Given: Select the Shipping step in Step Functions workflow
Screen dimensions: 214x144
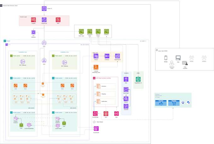Looking at the screenshot, I should click(105, 94).
